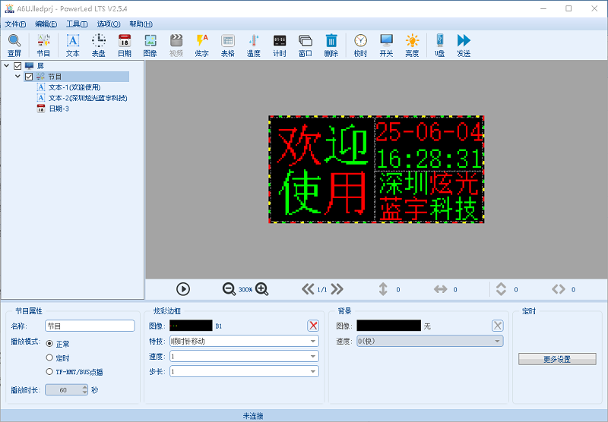Select the 定时 playback mode radio button
The width and height of the screenshot is (608, 422).
(x=50, y=357)
